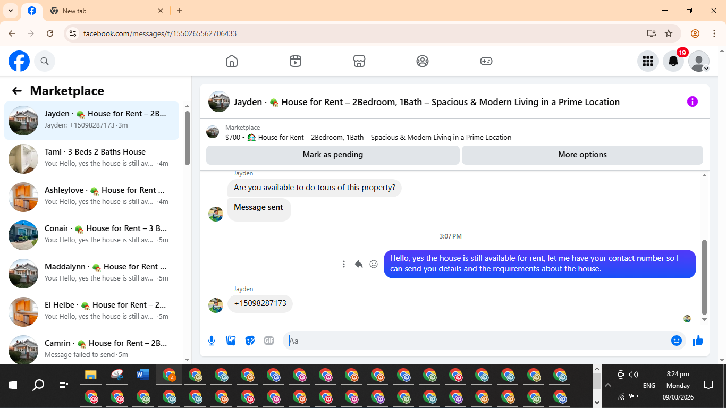Choose a sticker icon
The width and height of the screenshot is (726, 408).
pyautogui.click(x=250, y=341)
